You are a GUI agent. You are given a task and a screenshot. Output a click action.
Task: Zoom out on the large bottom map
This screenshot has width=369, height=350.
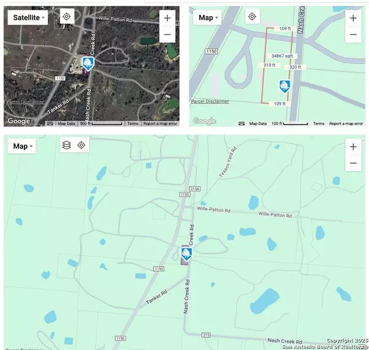click(x=353, y=164)
